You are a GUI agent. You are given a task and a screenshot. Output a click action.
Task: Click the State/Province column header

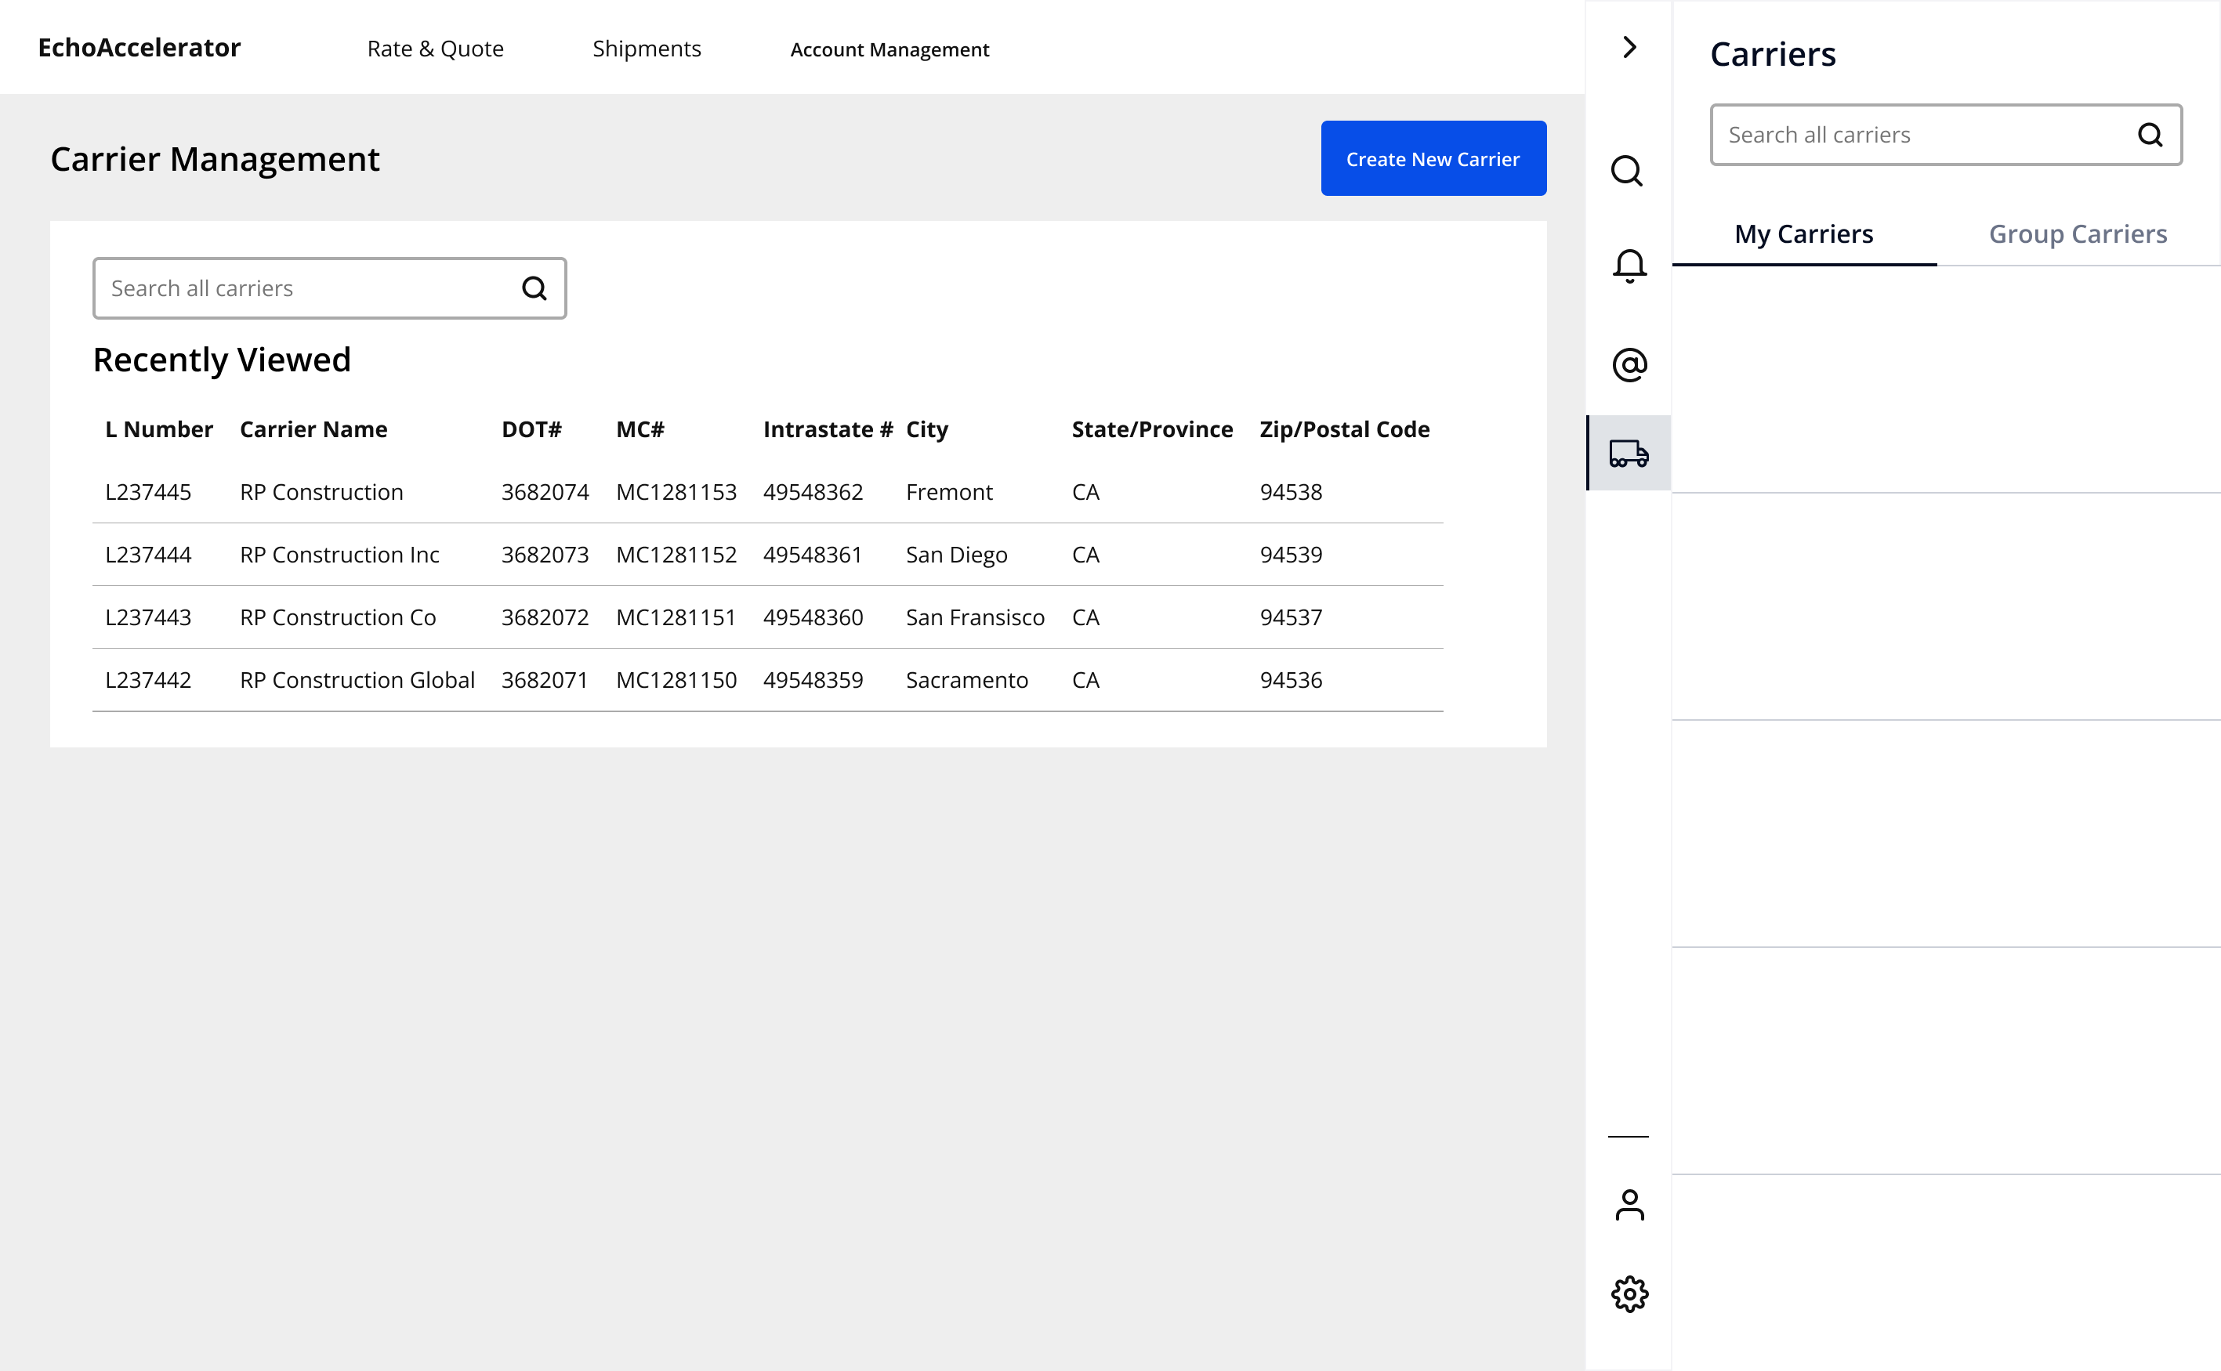click(x=1152, y=429)
